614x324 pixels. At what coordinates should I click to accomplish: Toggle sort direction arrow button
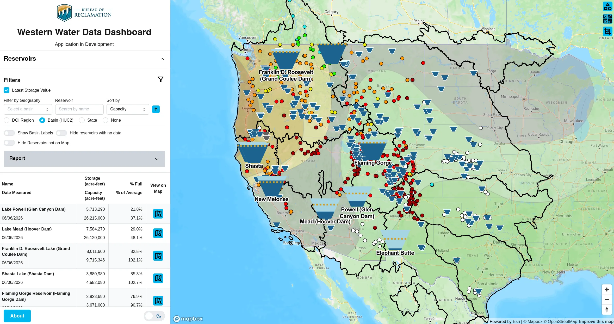[x=156, y=109]
